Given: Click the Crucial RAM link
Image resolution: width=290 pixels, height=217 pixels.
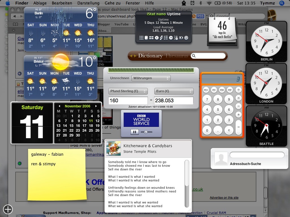Looking at the screenshot, I should (216, 212).
